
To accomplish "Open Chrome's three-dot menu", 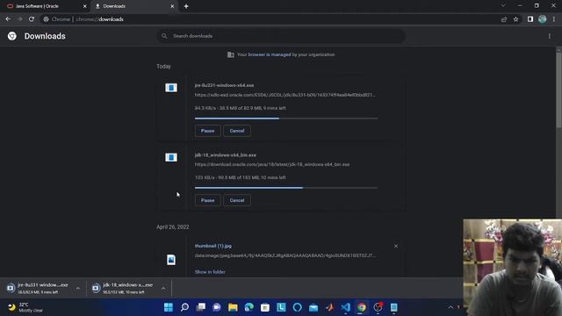I will (x=554, y=19).
